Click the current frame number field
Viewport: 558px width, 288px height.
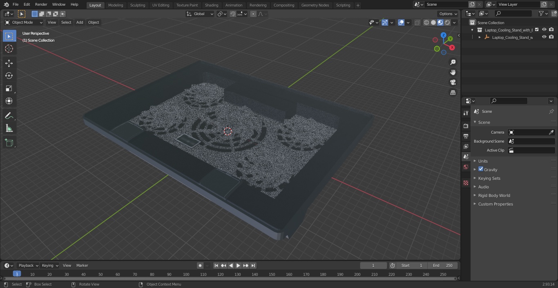pos(373,266)
